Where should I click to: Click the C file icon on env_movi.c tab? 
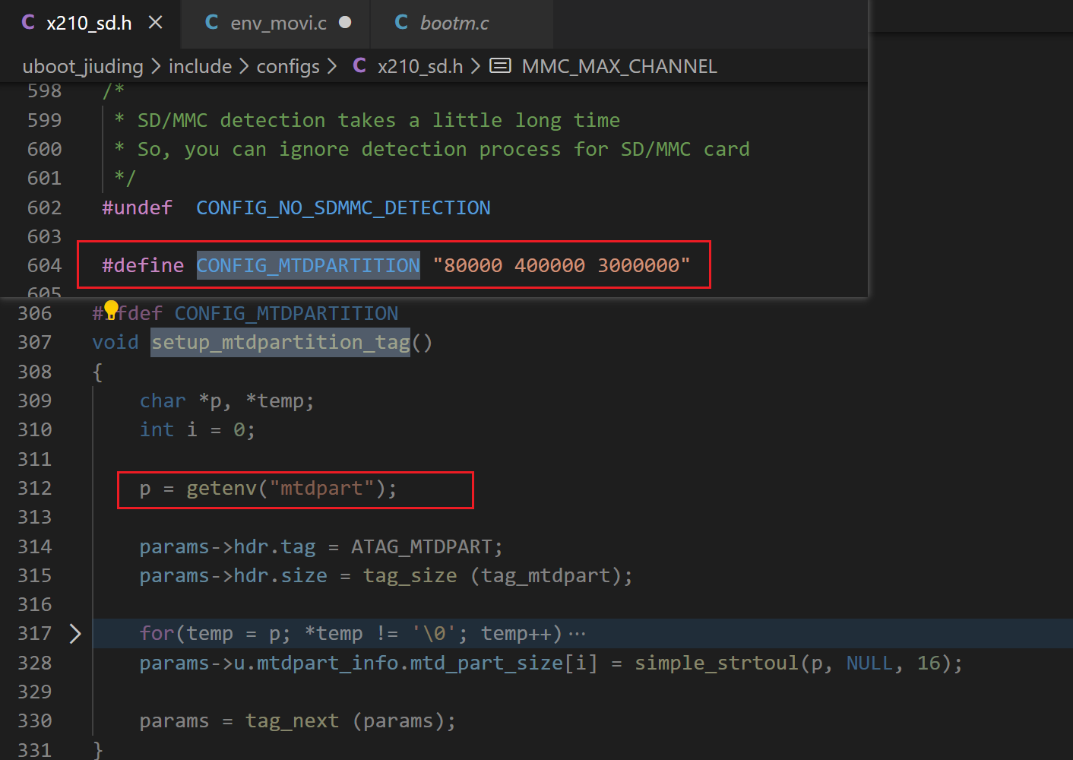(x=212, y=23)
